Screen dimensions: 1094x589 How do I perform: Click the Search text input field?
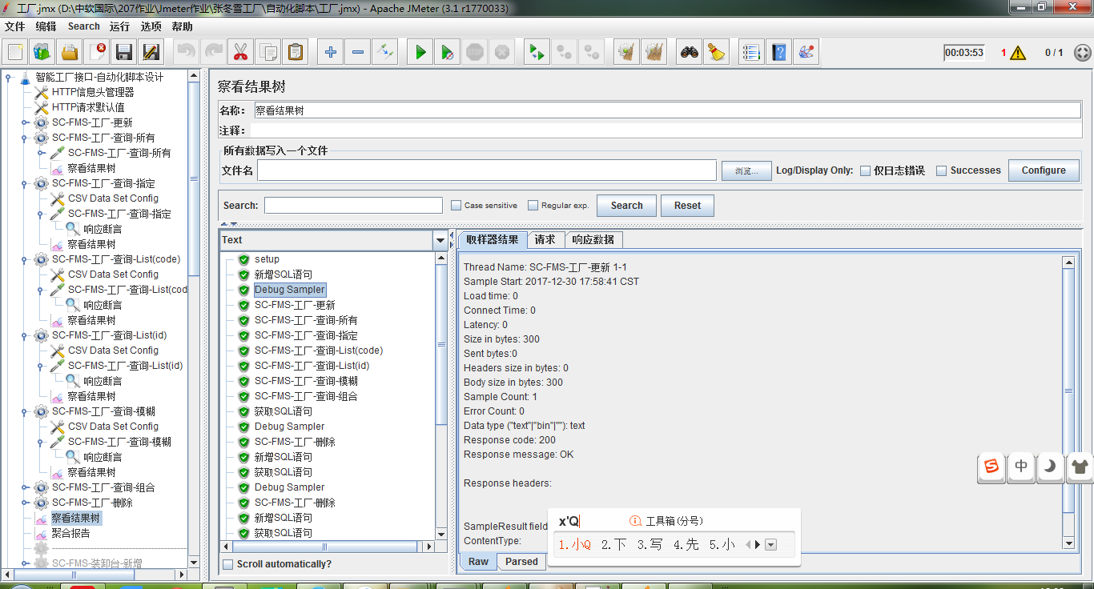click(x=353, y=206)
